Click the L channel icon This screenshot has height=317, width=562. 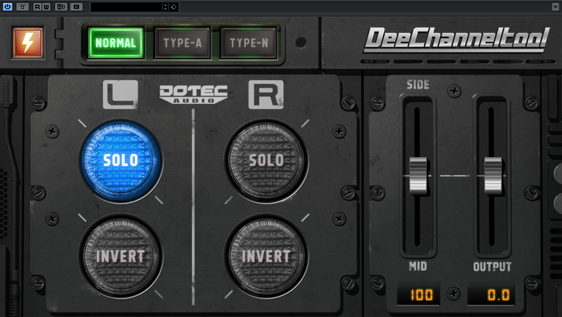[x=121, y=94]
